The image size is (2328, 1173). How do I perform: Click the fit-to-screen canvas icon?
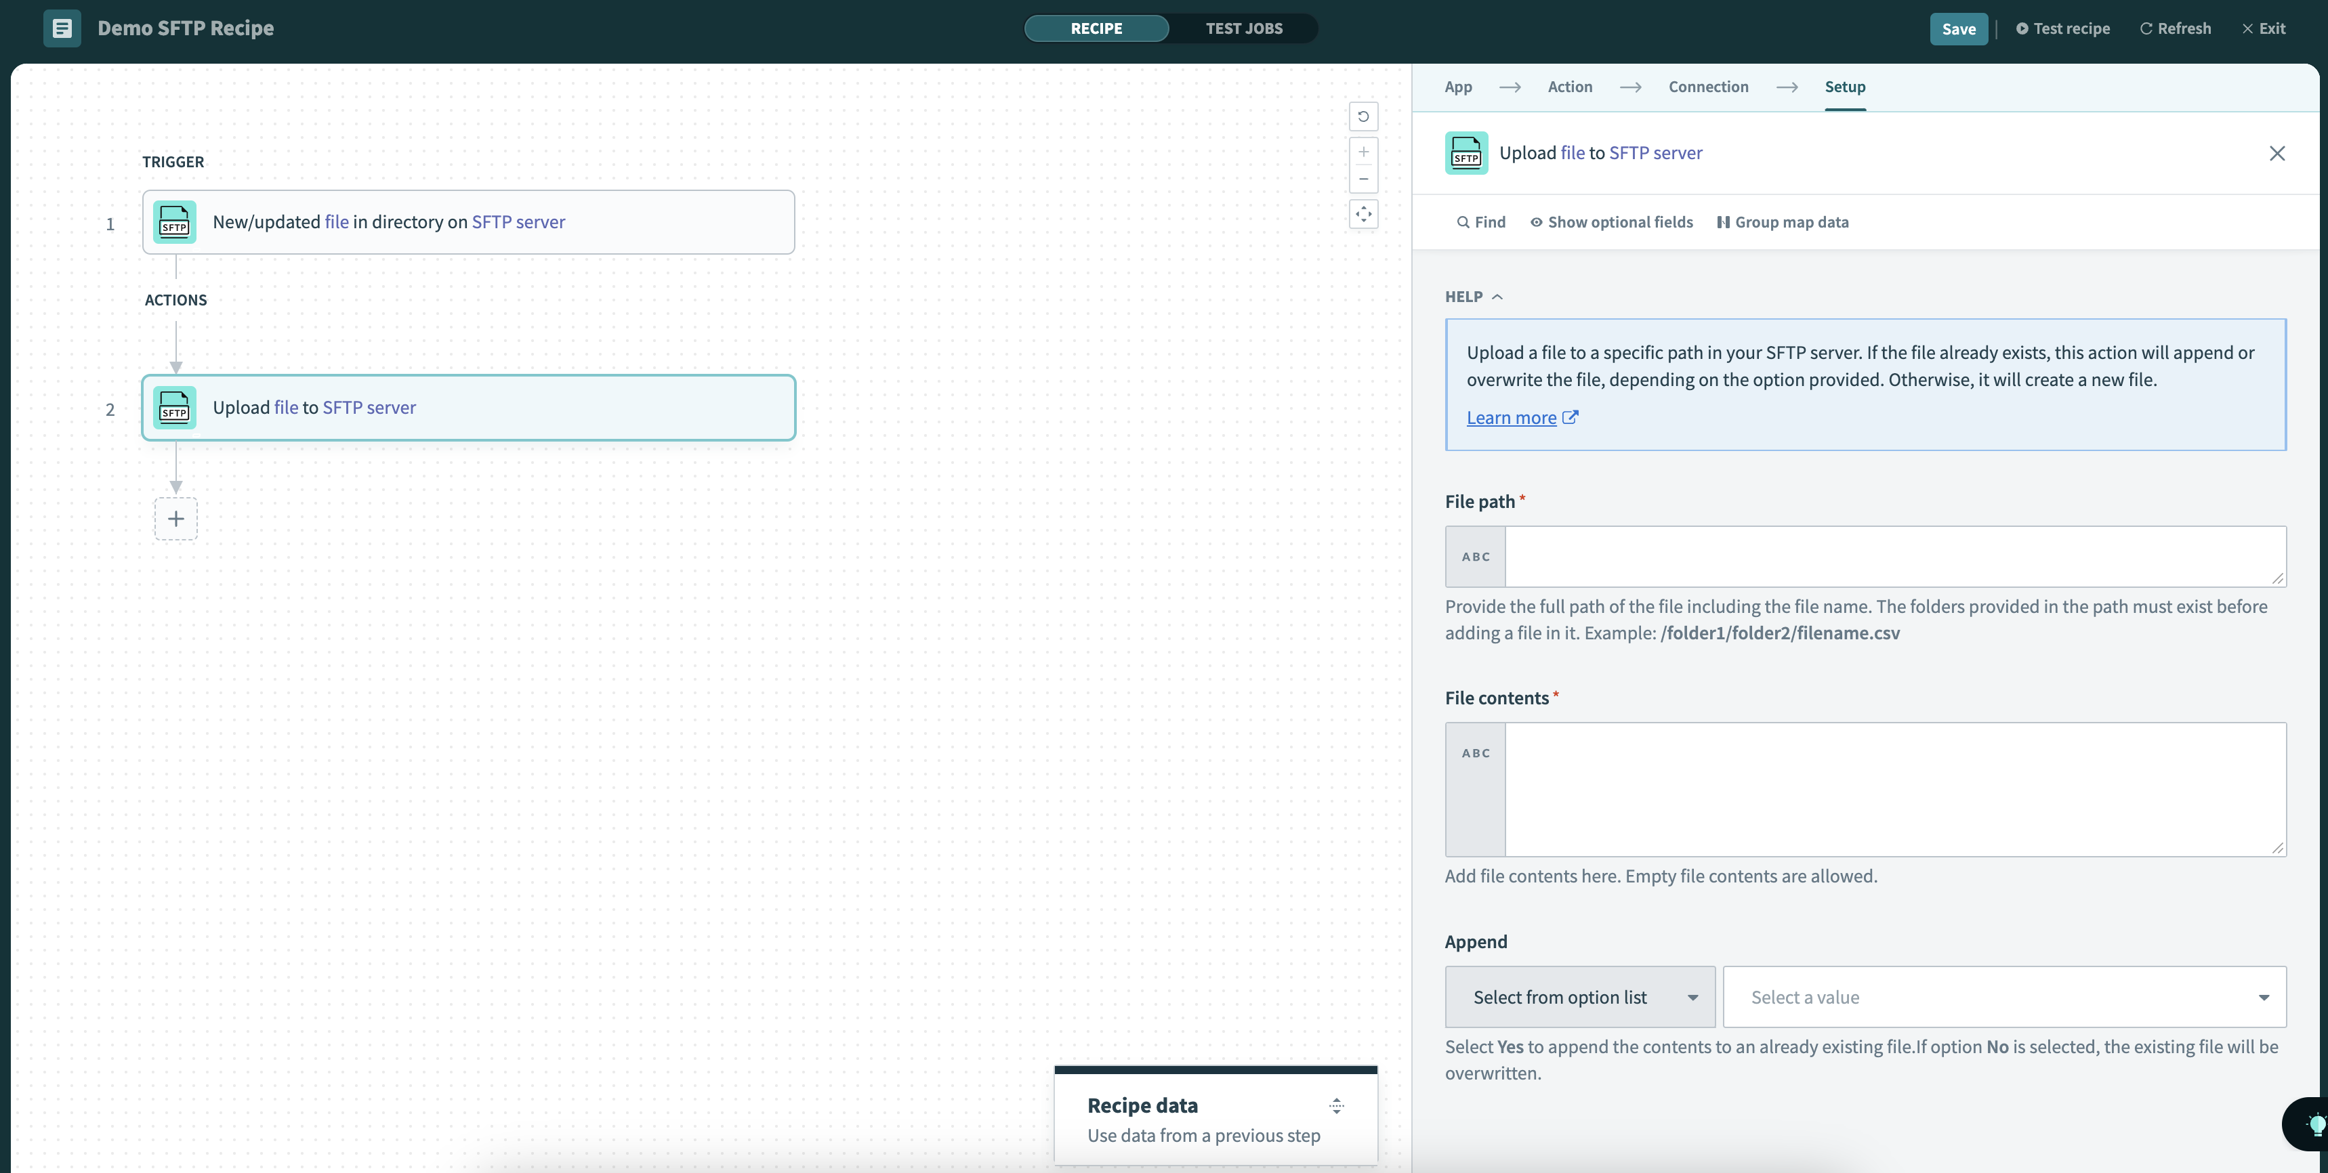(1363, 214)
